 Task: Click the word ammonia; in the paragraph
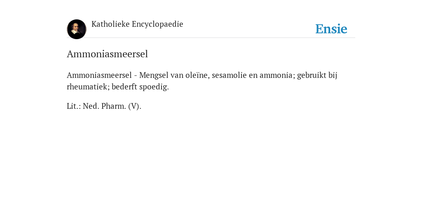[x=277, y=75]
